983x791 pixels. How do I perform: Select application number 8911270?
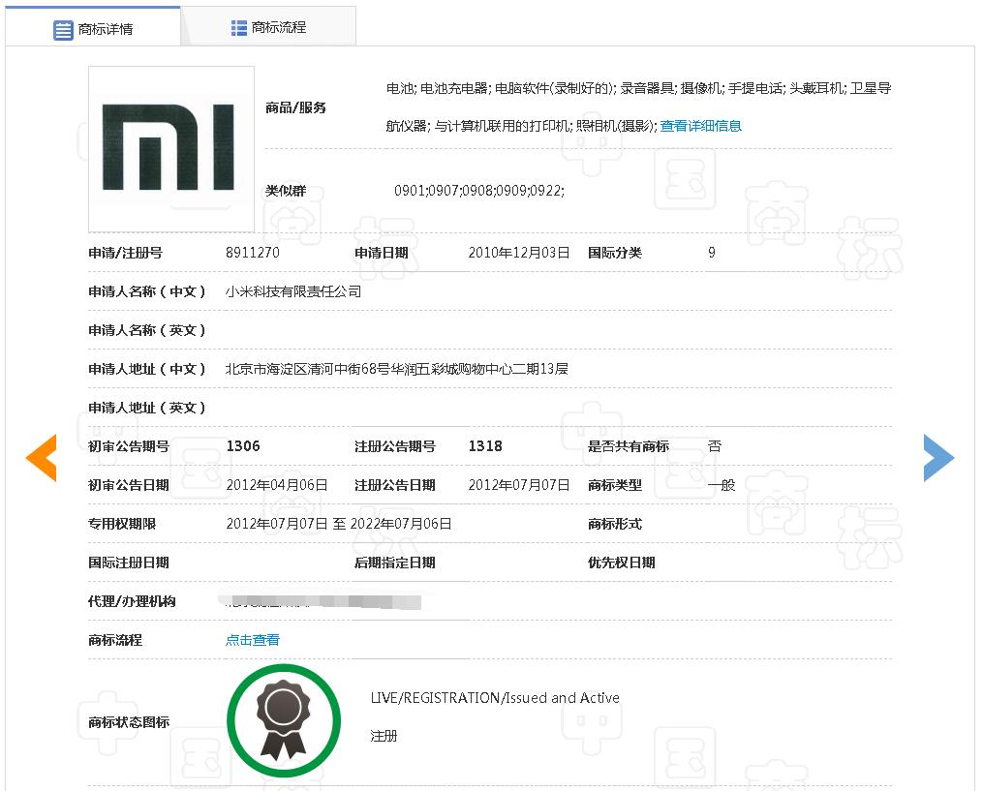[x=253, y=253]
